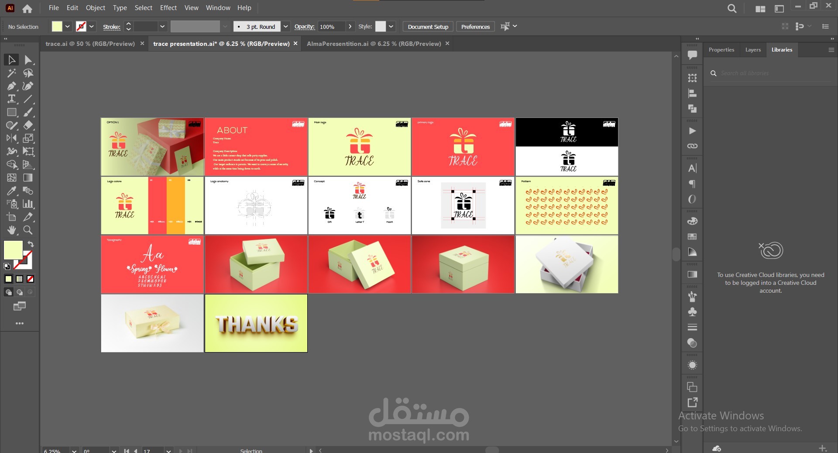838x453 pixels.
Task: Enable Draw Normal mode
Action: click(x=8, y=292)
